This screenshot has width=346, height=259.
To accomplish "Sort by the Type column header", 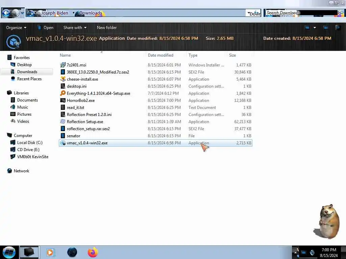I will pos(193,55).
